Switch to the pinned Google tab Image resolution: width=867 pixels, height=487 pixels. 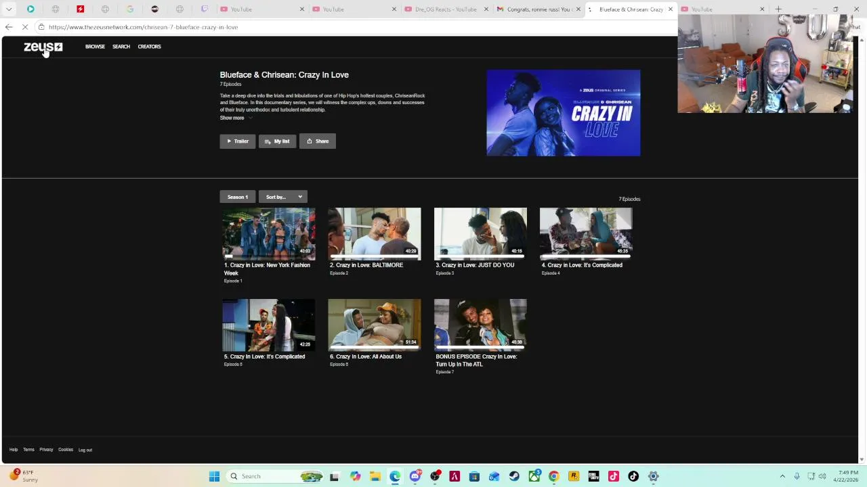[x=130, y=9]
